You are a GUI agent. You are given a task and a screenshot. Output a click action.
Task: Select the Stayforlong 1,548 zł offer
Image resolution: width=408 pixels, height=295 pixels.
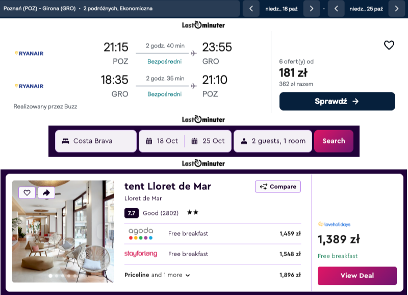(x=213, y=254)
